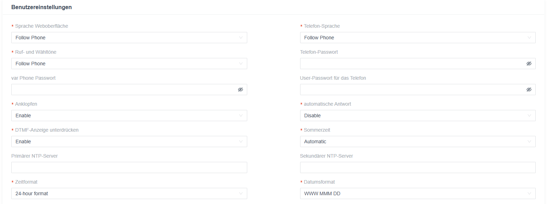Screen dimensions: 553x204
Task: Open the automatische Antwort dropdown
Action: pos(418,116)
